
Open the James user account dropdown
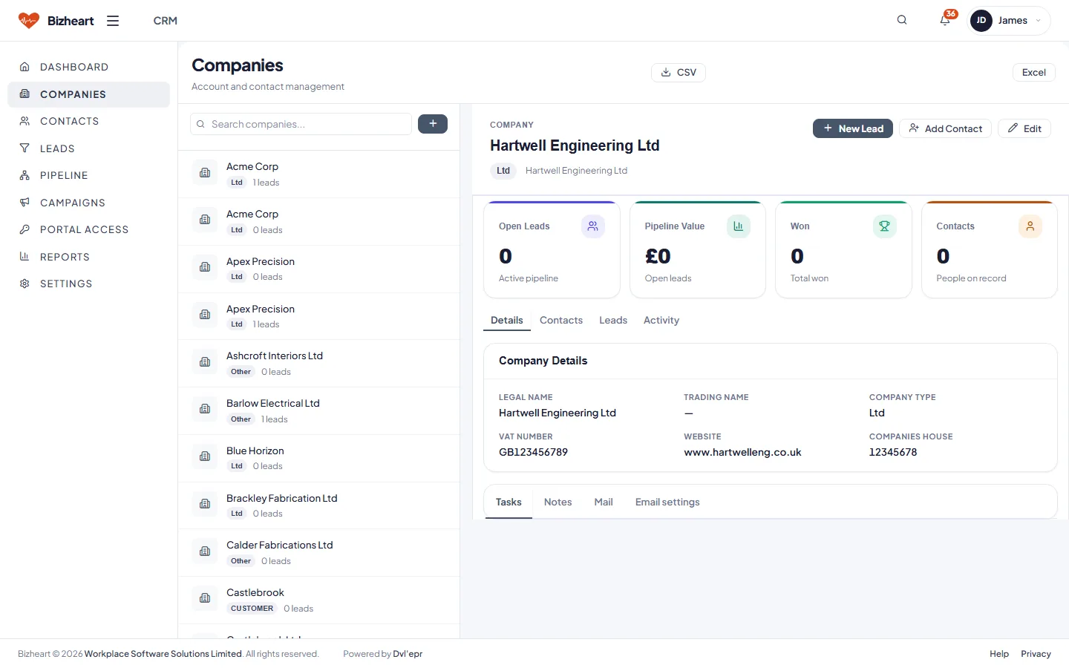click(x=1010, y=21)
